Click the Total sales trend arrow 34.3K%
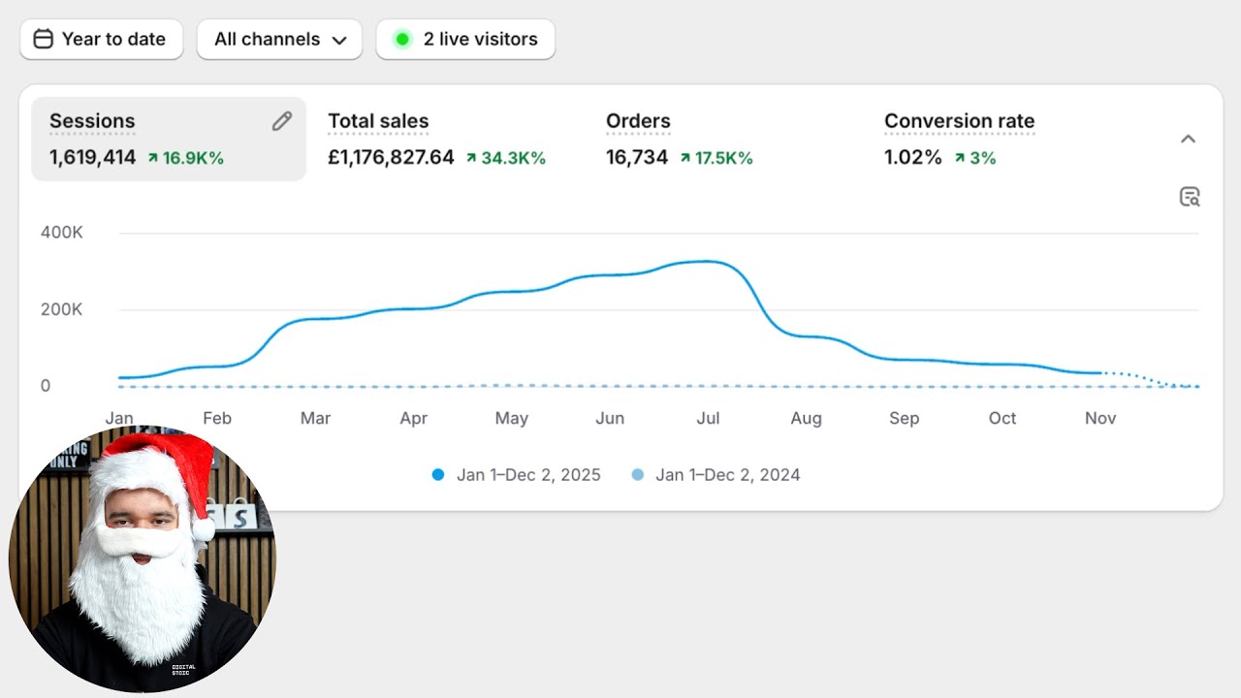 pyautogui.click(x=471, y=158)
